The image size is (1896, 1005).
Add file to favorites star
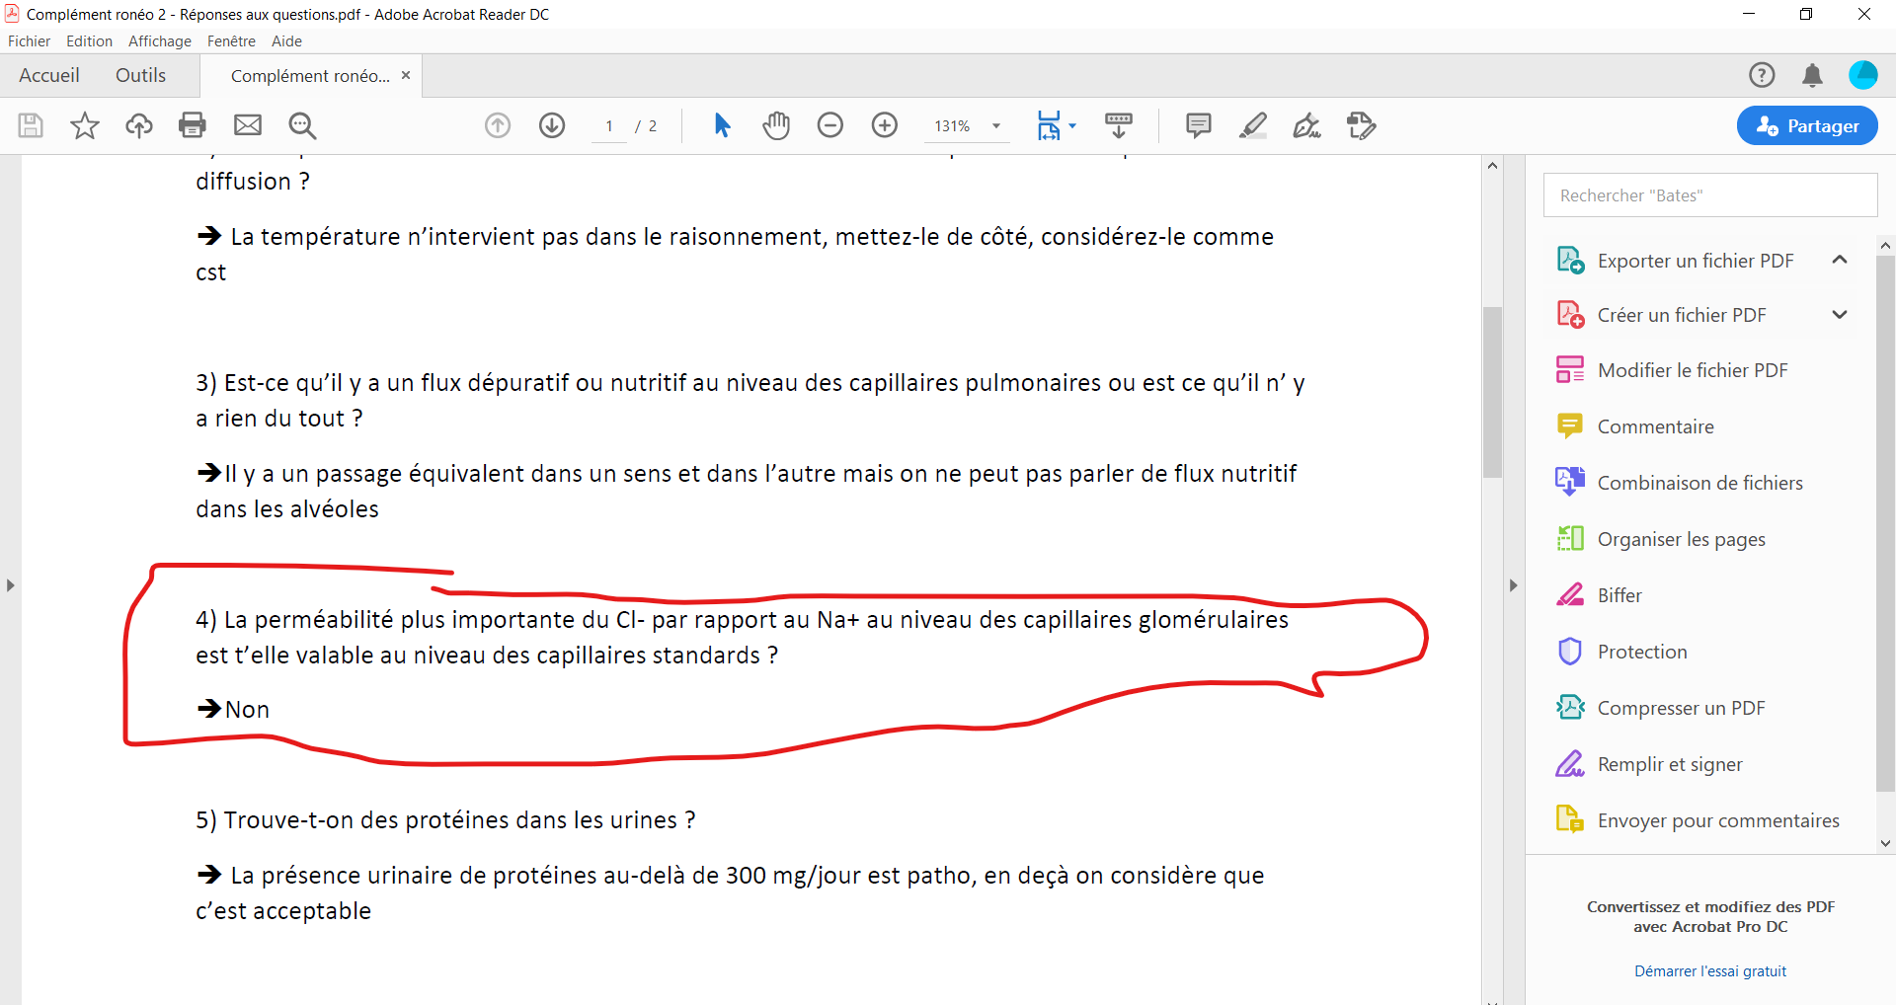tap(85, 125)
